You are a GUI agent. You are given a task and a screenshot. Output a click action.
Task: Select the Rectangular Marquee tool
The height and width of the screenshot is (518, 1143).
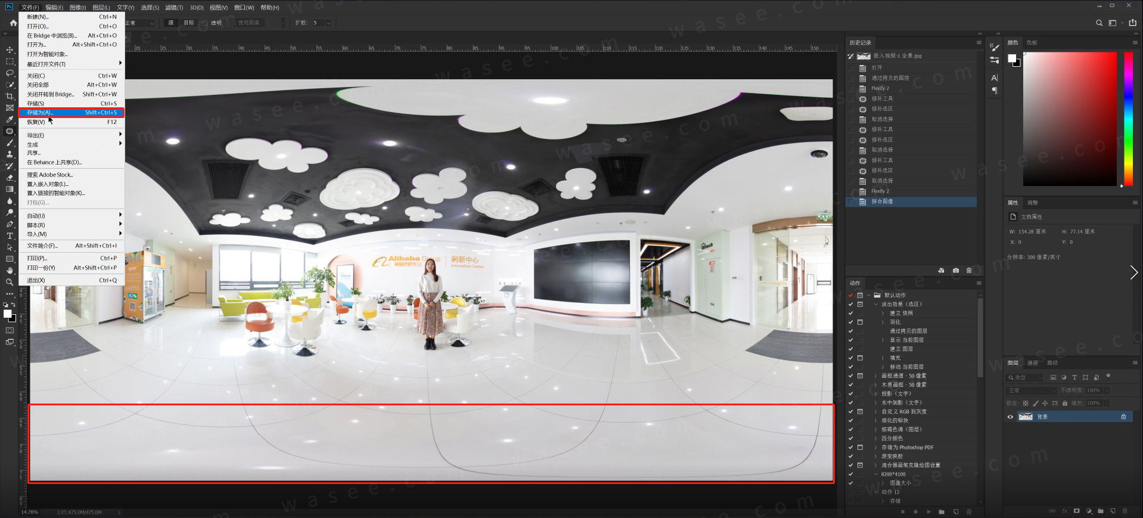tap(10, 61)
